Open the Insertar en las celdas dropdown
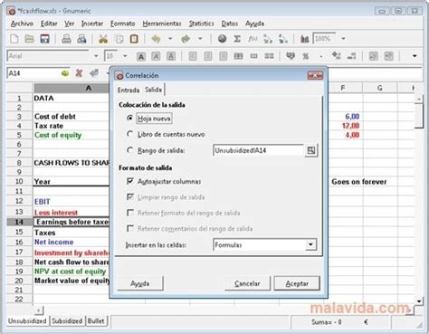This screenshot has width=429, height=334. [x=264, y=244]
